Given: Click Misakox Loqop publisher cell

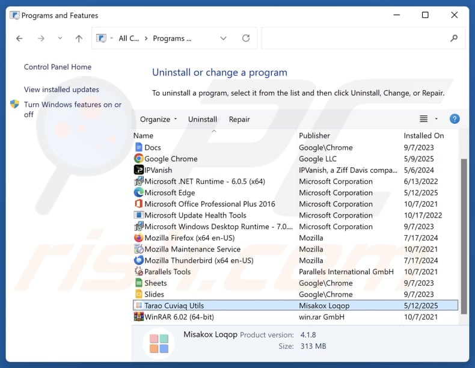Looking at the screenshot, I should pos(324,305).
